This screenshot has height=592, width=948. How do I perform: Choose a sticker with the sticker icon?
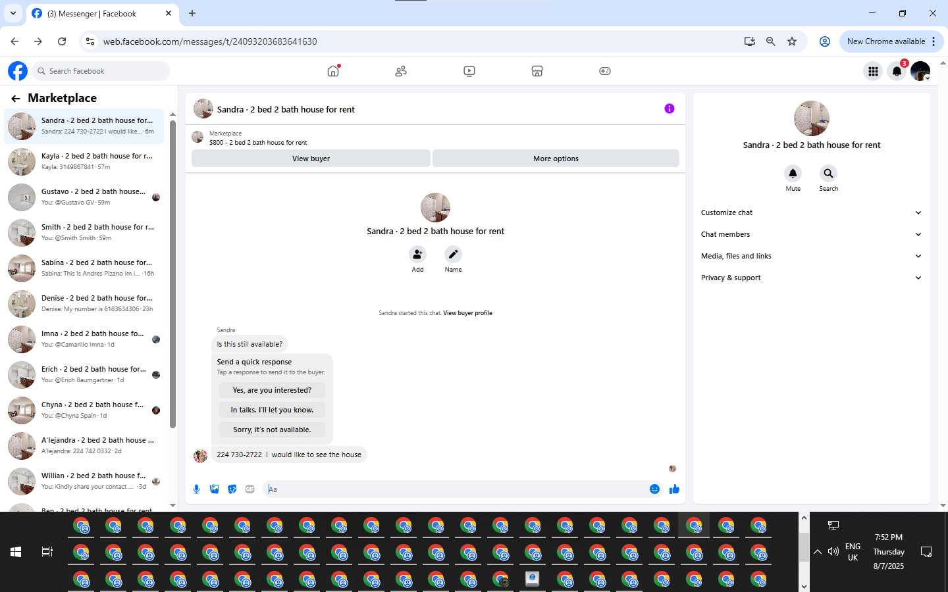pyautogui.click(x=232, y=489)
